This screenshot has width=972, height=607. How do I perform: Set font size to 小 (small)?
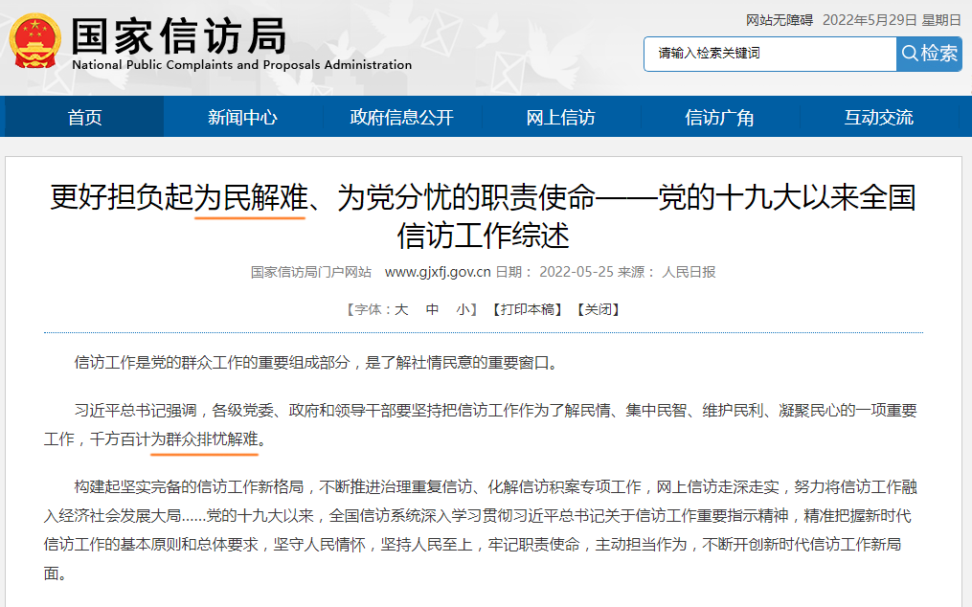pyautogui.click(x=463, y=309)
